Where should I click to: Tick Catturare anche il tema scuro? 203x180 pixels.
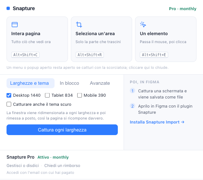click(x=9, y=104)
